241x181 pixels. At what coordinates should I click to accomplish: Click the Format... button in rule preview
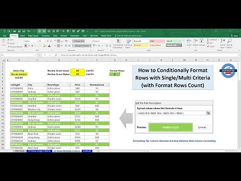tap(203, 127)
